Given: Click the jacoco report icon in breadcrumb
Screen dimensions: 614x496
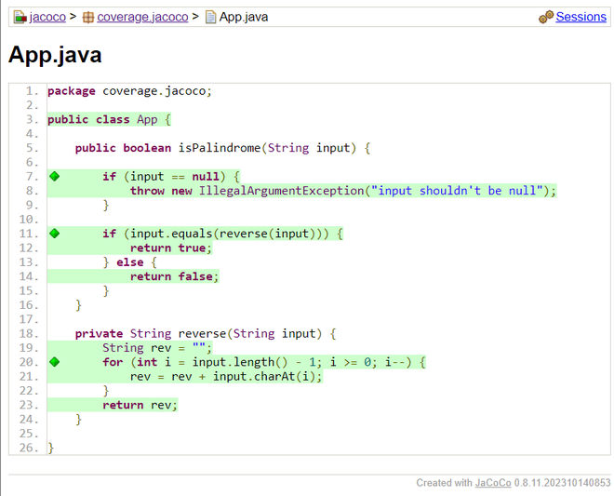Looking at the screenshot, I should pyautogui.click(x=20, y=18).
